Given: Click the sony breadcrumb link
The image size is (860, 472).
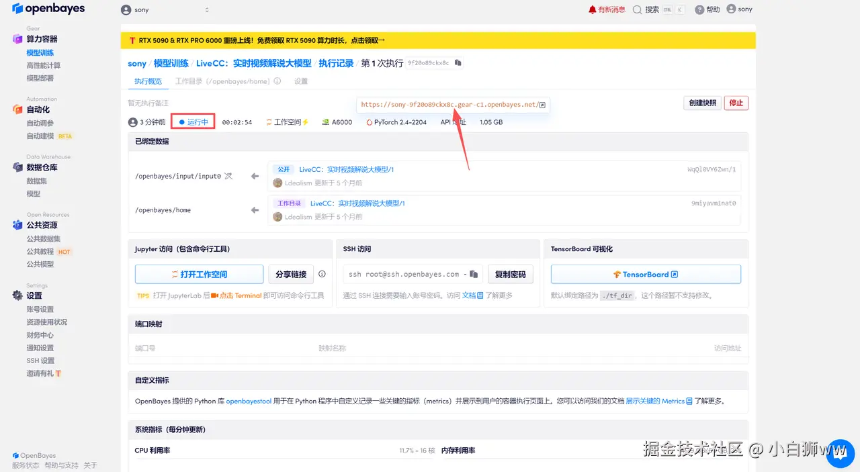Looking at the screenshot, I should (x=137, y=63).
